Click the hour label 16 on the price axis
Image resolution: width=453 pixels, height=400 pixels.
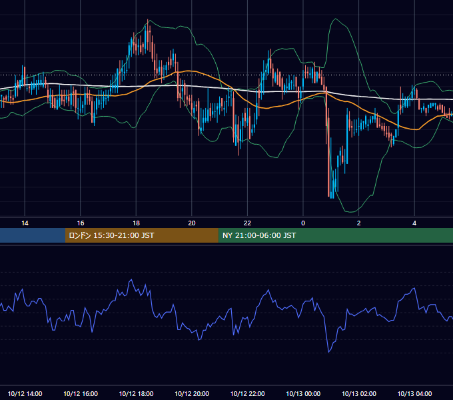click(x=81, y=223)
